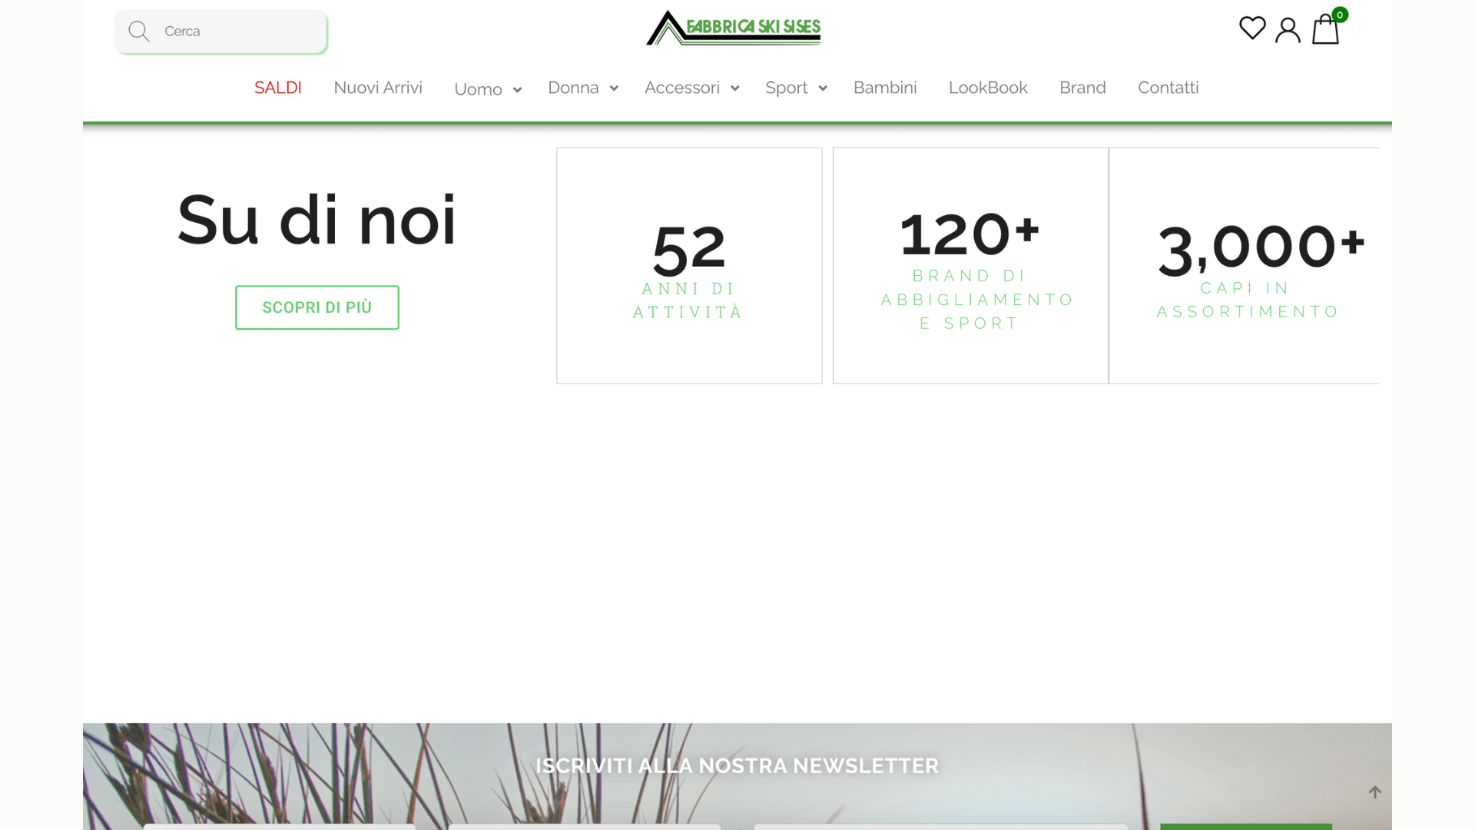Open the user account icon

1288,31
